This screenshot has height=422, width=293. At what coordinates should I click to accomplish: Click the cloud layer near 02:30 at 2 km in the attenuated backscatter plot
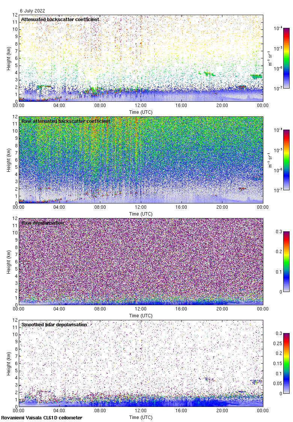(44, 86)
